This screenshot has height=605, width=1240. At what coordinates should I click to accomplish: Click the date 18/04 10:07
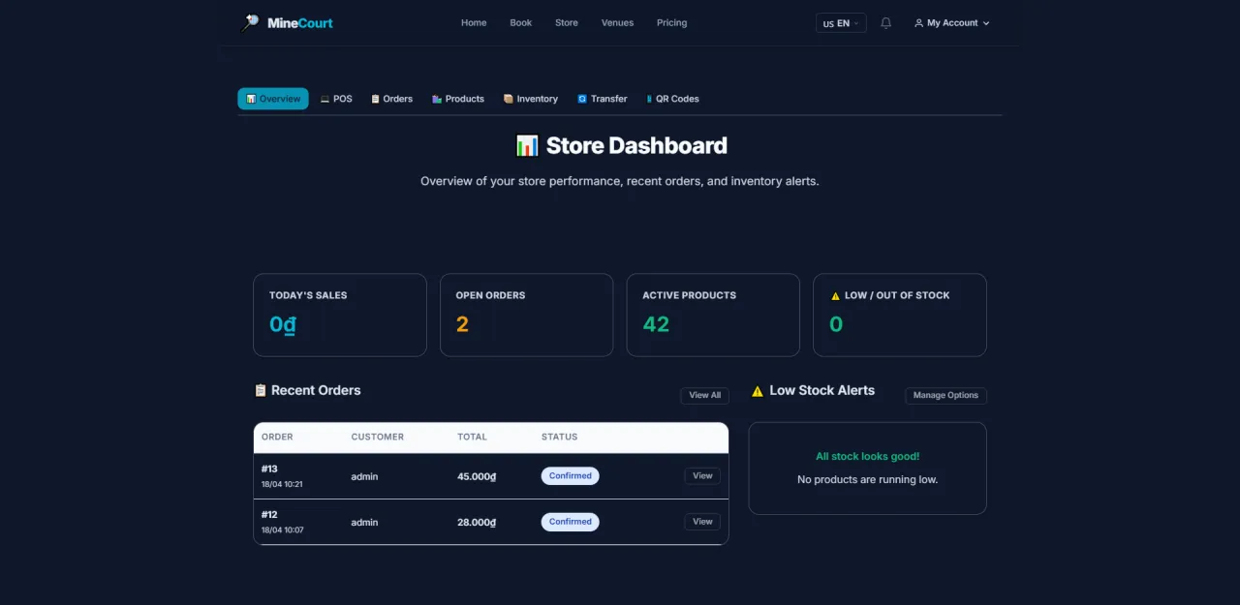tap(282, 529)
